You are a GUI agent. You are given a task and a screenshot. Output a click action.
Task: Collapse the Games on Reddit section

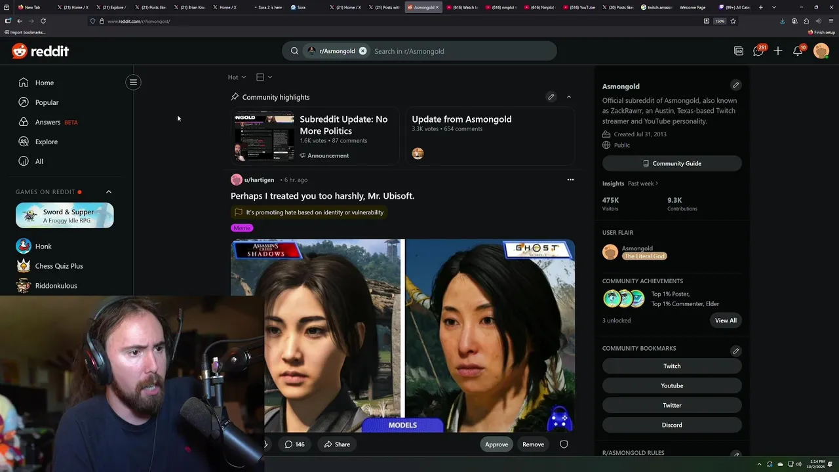109,192
